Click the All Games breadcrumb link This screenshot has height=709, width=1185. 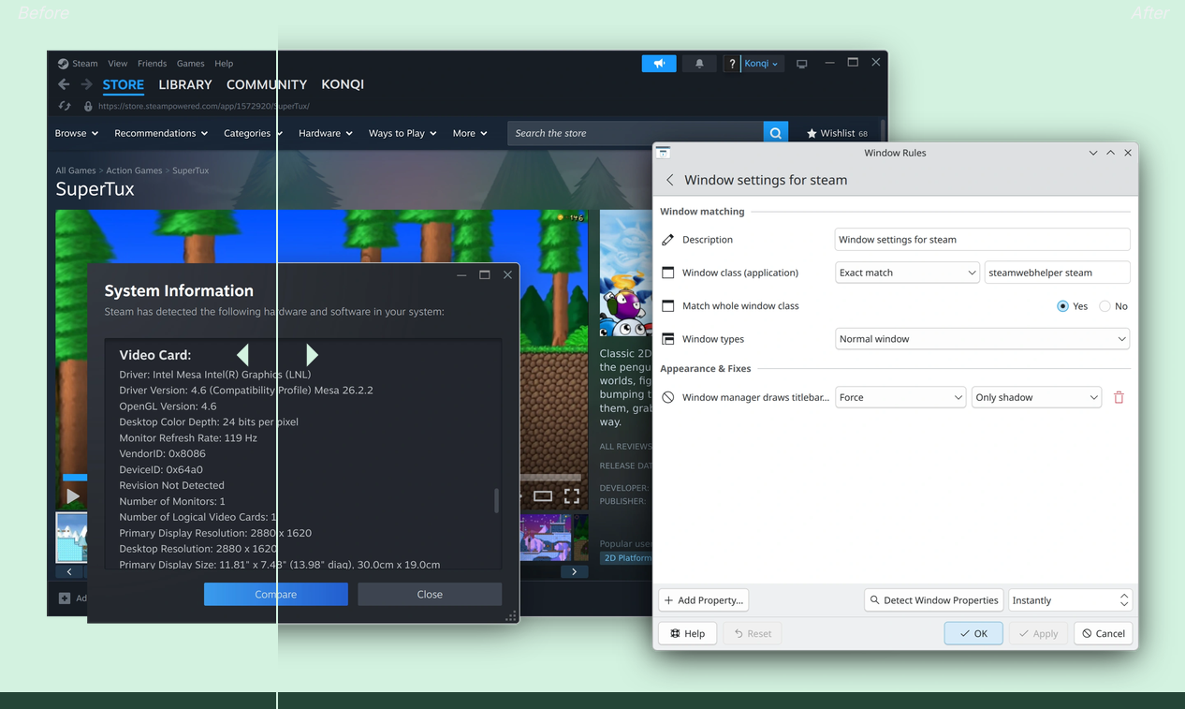point(76,170)
